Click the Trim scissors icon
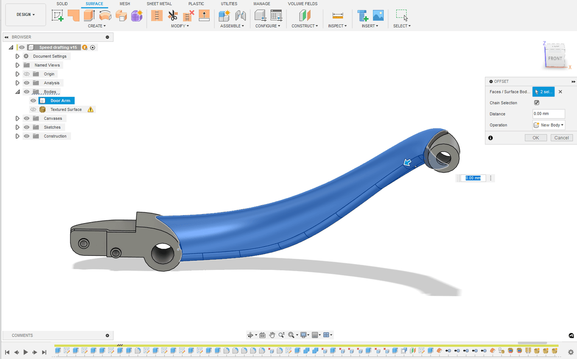 pos(173,16)
